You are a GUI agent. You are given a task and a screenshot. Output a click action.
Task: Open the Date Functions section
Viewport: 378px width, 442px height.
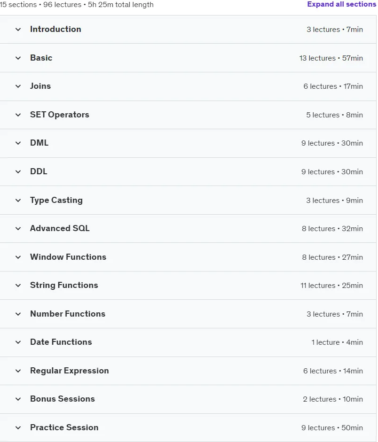pos(188,342)
